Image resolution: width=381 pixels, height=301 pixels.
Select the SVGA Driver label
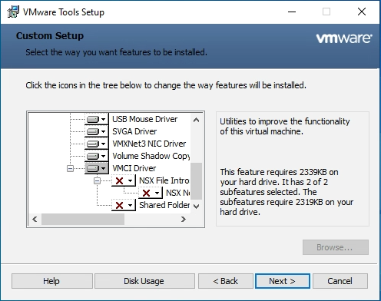point(134,131)
